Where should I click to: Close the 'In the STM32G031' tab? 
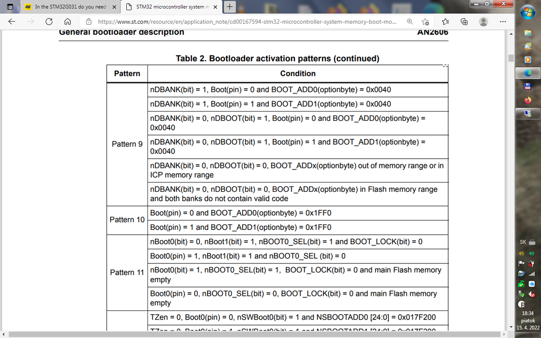pyautogui.click(x=114, y=7)
